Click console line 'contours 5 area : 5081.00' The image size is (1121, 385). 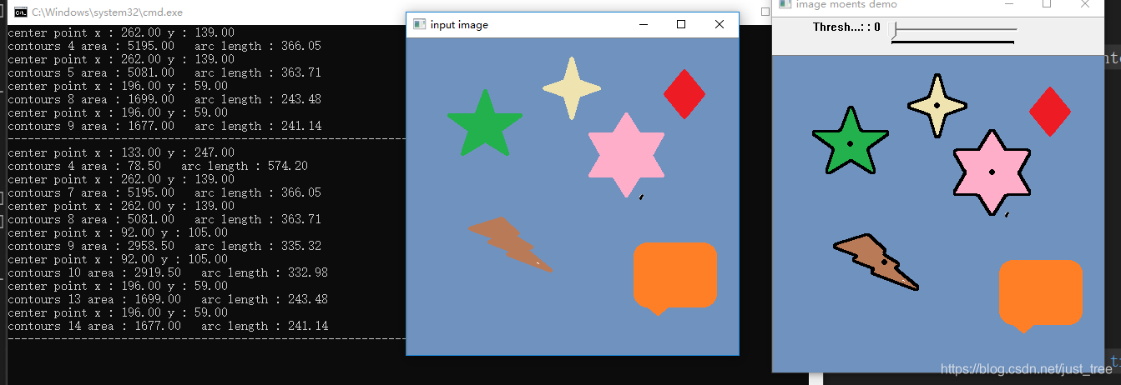click(x=164, y=72)
